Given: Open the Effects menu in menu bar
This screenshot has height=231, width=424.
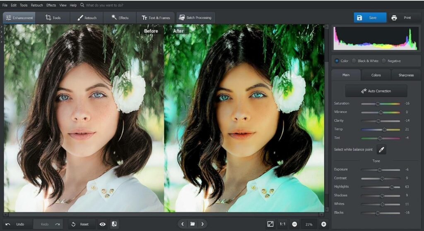Looking at the screenshot, I should [51, 5].
